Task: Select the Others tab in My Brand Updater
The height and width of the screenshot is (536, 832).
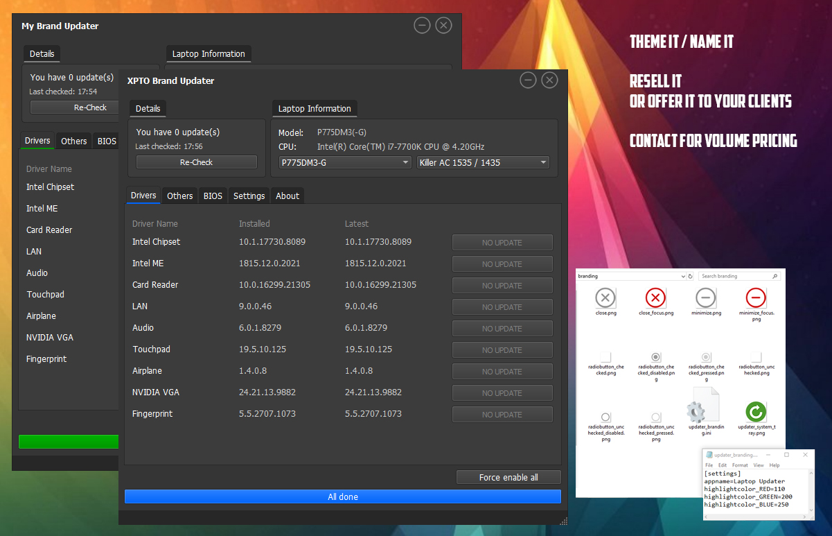Action: [x=74, y=141]
